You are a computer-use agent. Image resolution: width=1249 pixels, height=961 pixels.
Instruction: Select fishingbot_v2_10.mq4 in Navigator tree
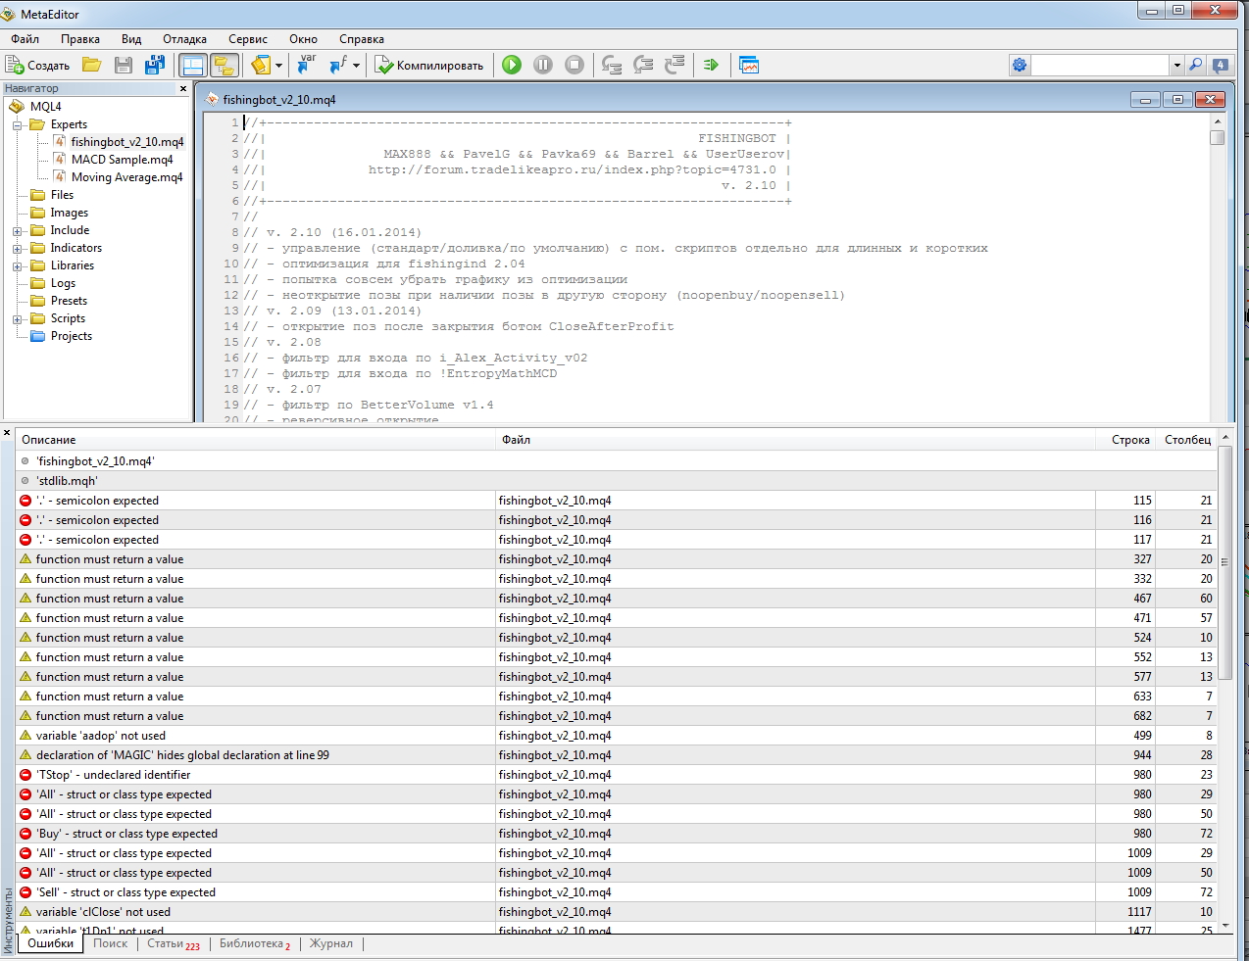click(x=127, y=142)
